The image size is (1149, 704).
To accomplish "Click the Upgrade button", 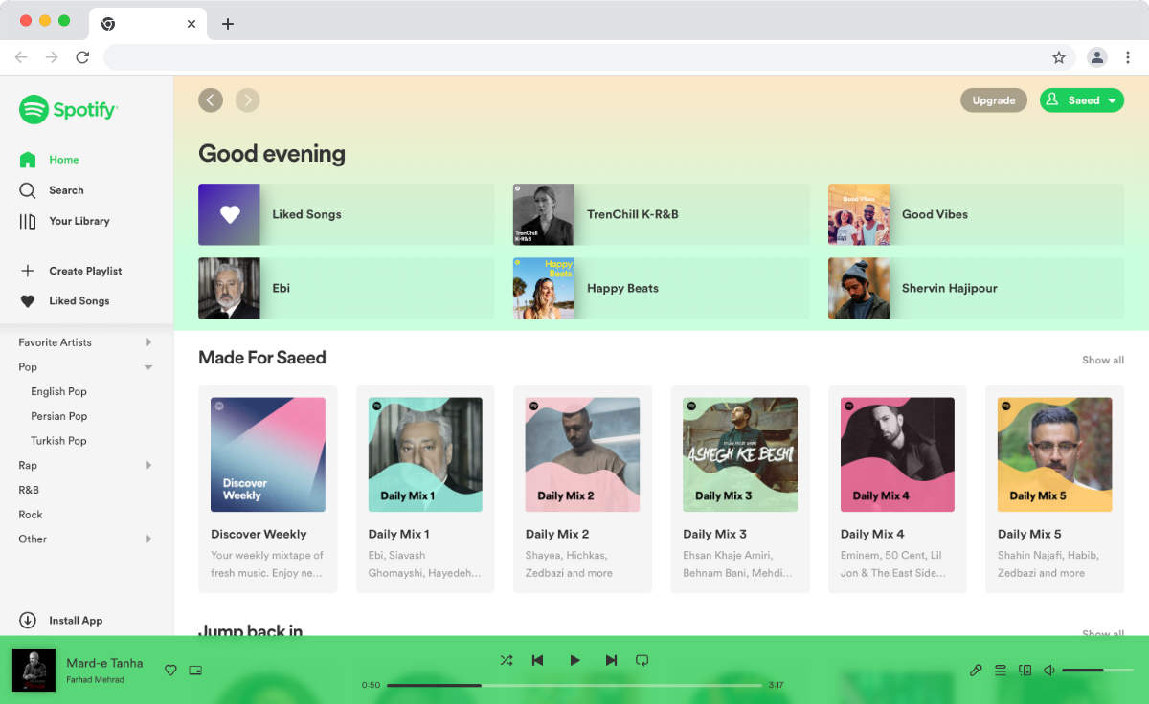I will (x=994, y=100).
